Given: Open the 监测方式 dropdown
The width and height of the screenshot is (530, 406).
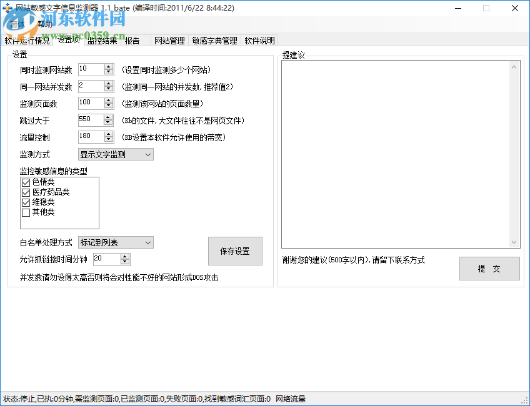Looking at the screenshot, I should click(x=149, y=154).
